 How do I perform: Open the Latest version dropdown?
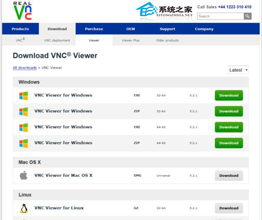(238, 70)
